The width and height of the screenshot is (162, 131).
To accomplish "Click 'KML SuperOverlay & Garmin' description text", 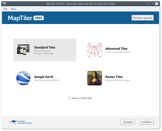I will point(47,80).
